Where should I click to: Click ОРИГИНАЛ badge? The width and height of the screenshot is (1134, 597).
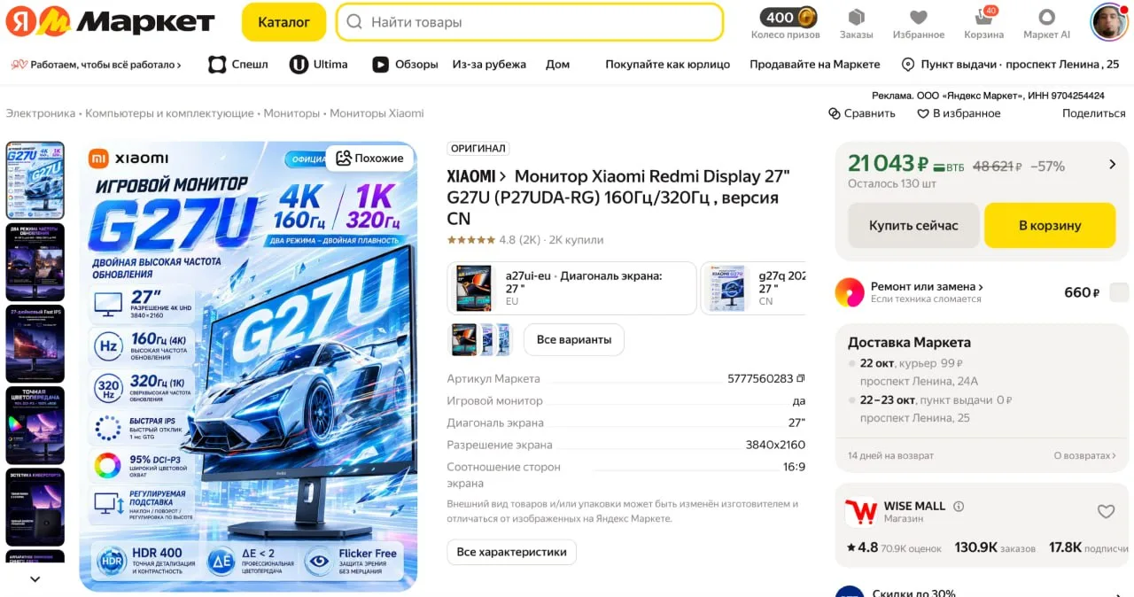click(x=478, y=149)
